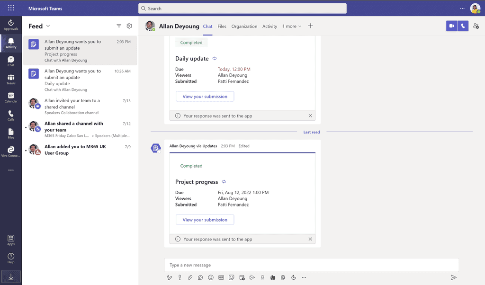
Task: Open Chat in the left rail
Action: (11, 61)
